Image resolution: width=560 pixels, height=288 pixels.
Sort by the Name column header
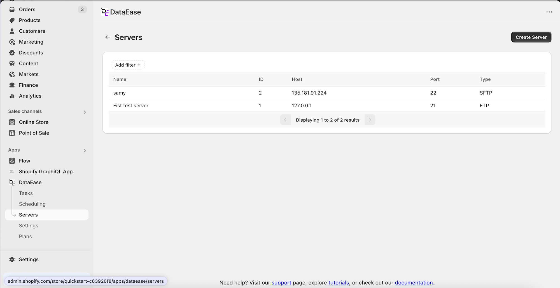[x=120, y=79]
